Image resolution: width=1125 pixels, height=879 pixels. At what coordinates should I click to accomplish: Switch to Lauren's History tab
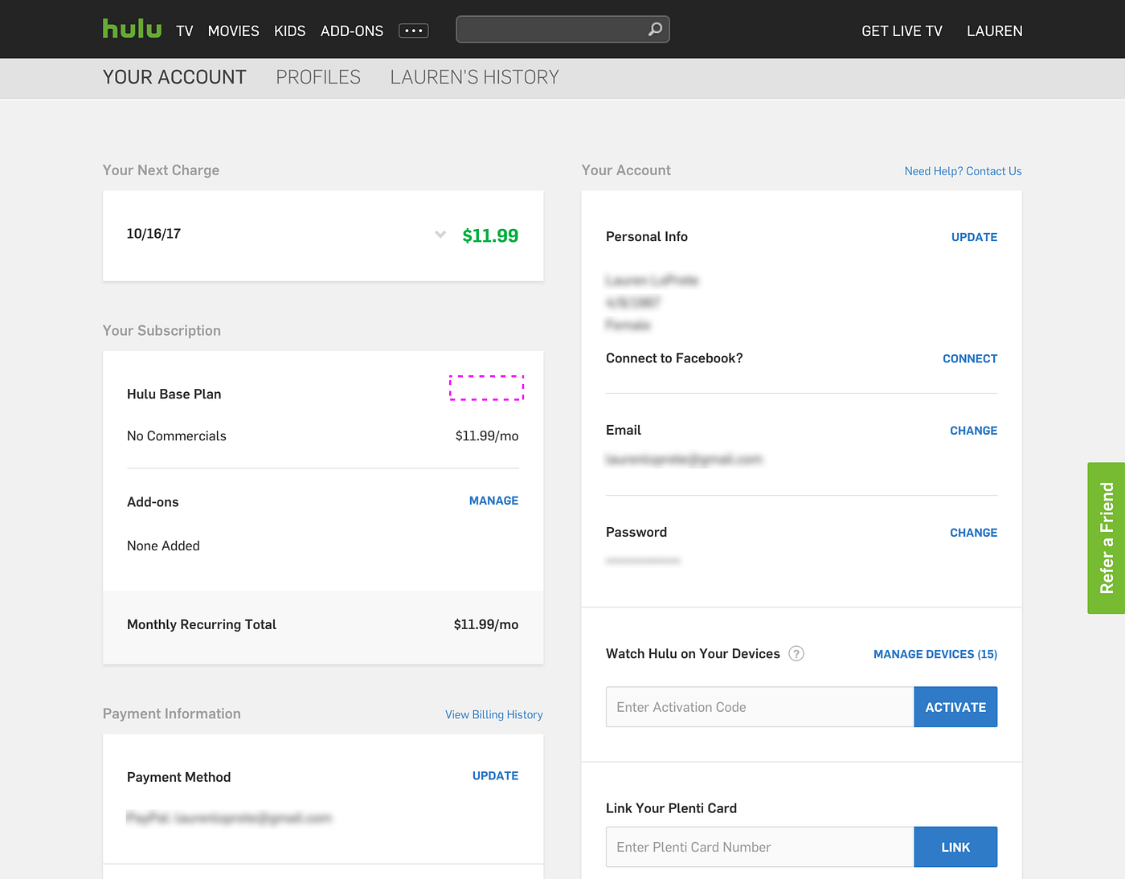pyautogui.click(x=474, y=77)
